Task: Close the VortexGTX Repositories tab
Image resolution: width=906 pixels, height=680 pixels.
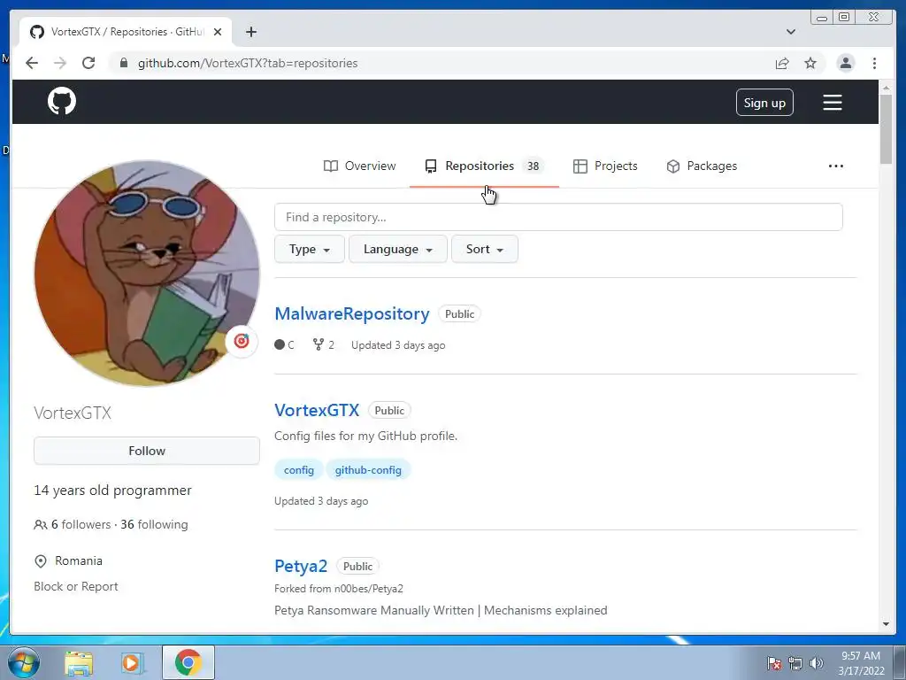Action: [218, 32]
